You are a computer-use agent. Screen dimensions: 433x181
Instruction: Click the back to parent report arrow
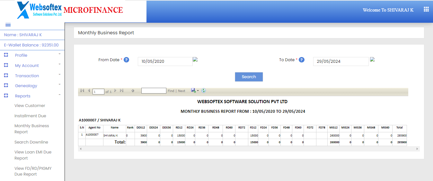(x=133, y=91)
